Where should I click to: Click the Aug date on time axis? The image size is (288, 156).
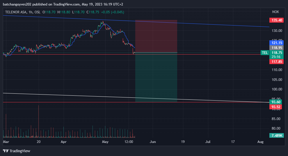(260, 142)
